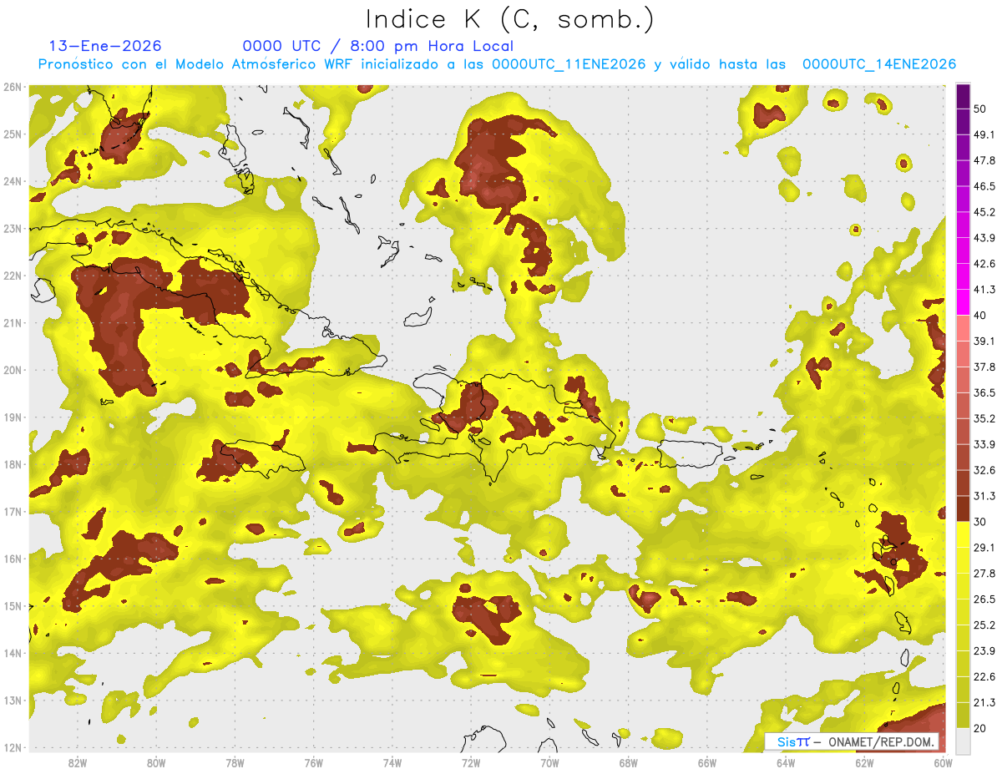Click the '82W' longitude label
The width and height of the screenshot is (1002, 774).
coord(77,763)
